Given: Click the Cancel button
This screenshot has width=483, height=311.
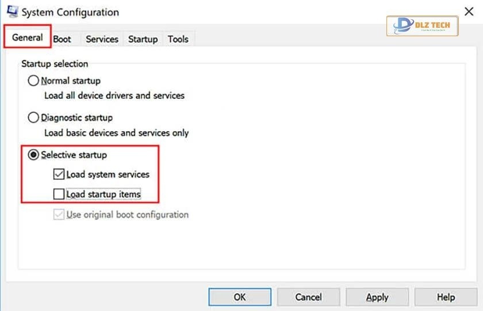Looking at the screenshot, I should coord(308,297).
